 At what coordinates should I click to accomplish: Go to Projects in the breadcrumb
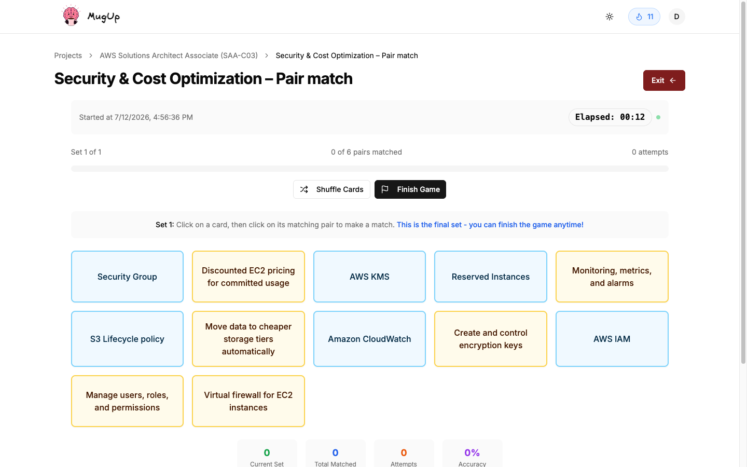tap(68, 56)
